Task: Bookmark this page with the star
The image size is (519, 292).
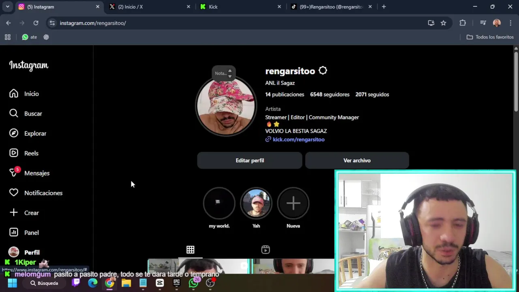Action: tap(444, 23)
